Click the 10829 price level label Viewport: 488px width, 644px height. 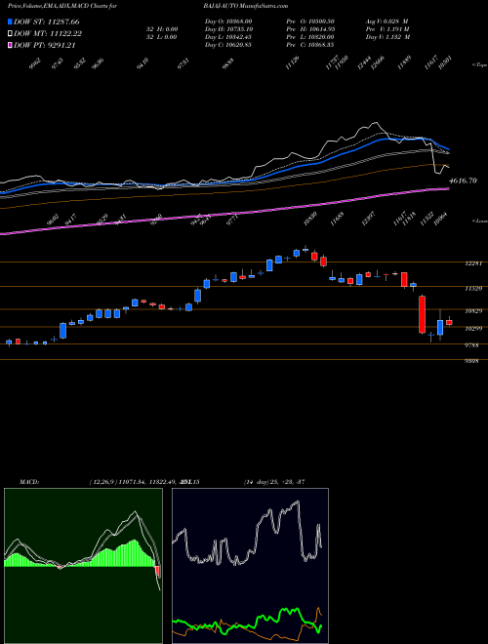coord(473,311)
